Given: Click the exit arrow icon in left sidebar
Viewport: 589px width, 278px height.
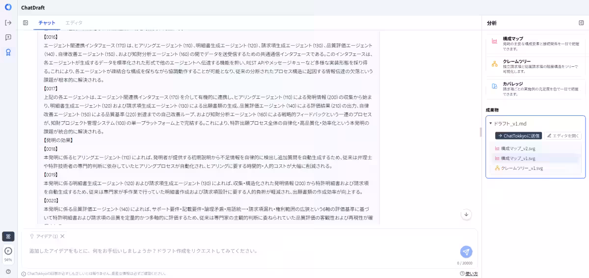Looking at the screenshot, I should coord(8,23).
